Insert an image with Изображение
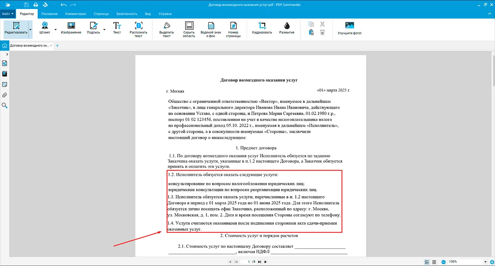 click(x=71, y=28)
